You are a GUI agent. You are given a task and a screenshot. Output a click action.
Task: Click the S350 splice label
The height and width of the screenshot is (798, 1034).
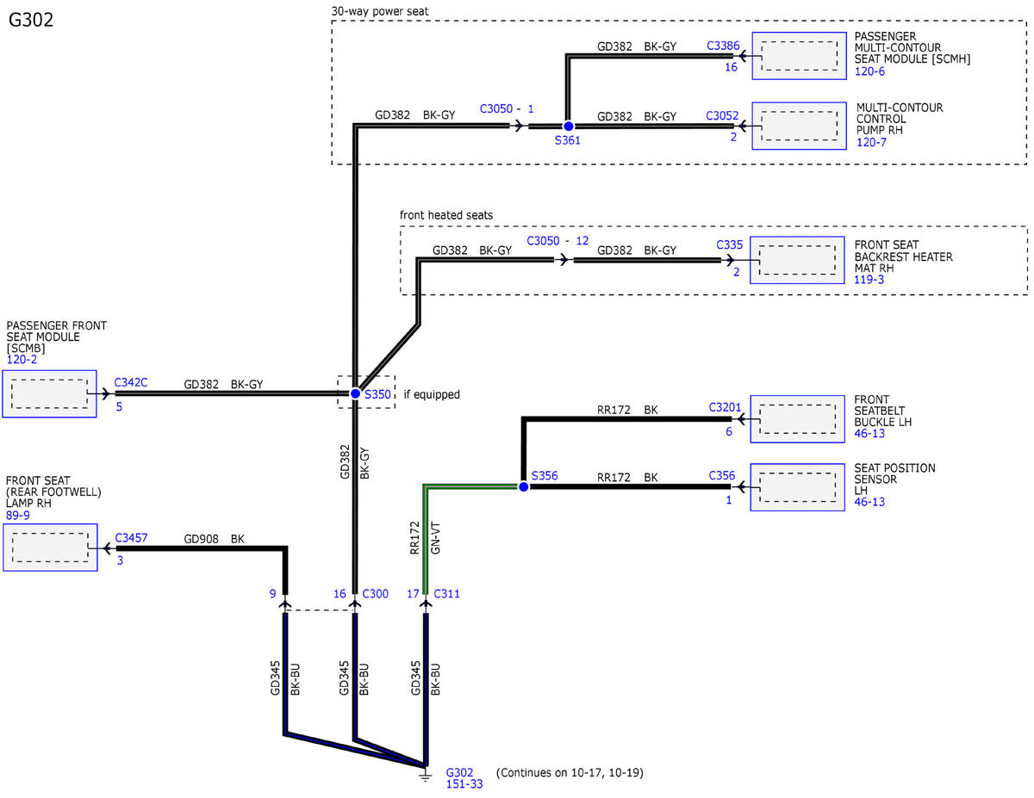377,394
